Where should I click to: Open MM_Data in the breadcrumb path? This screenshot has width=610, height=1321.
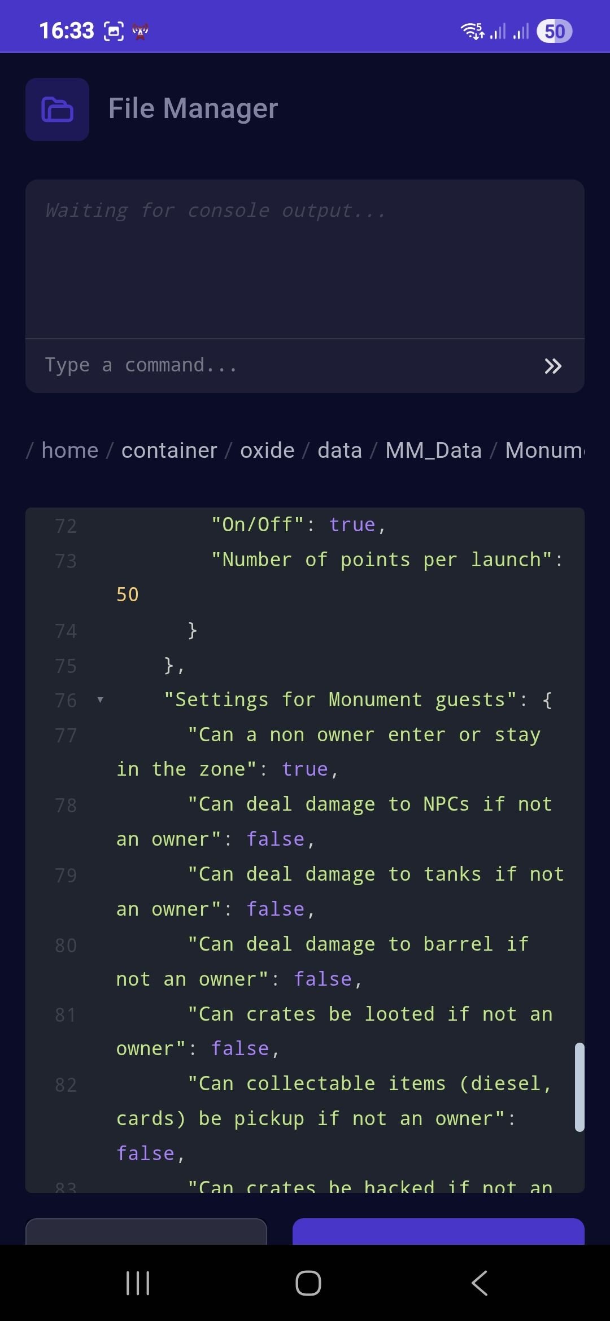[433, 450]
